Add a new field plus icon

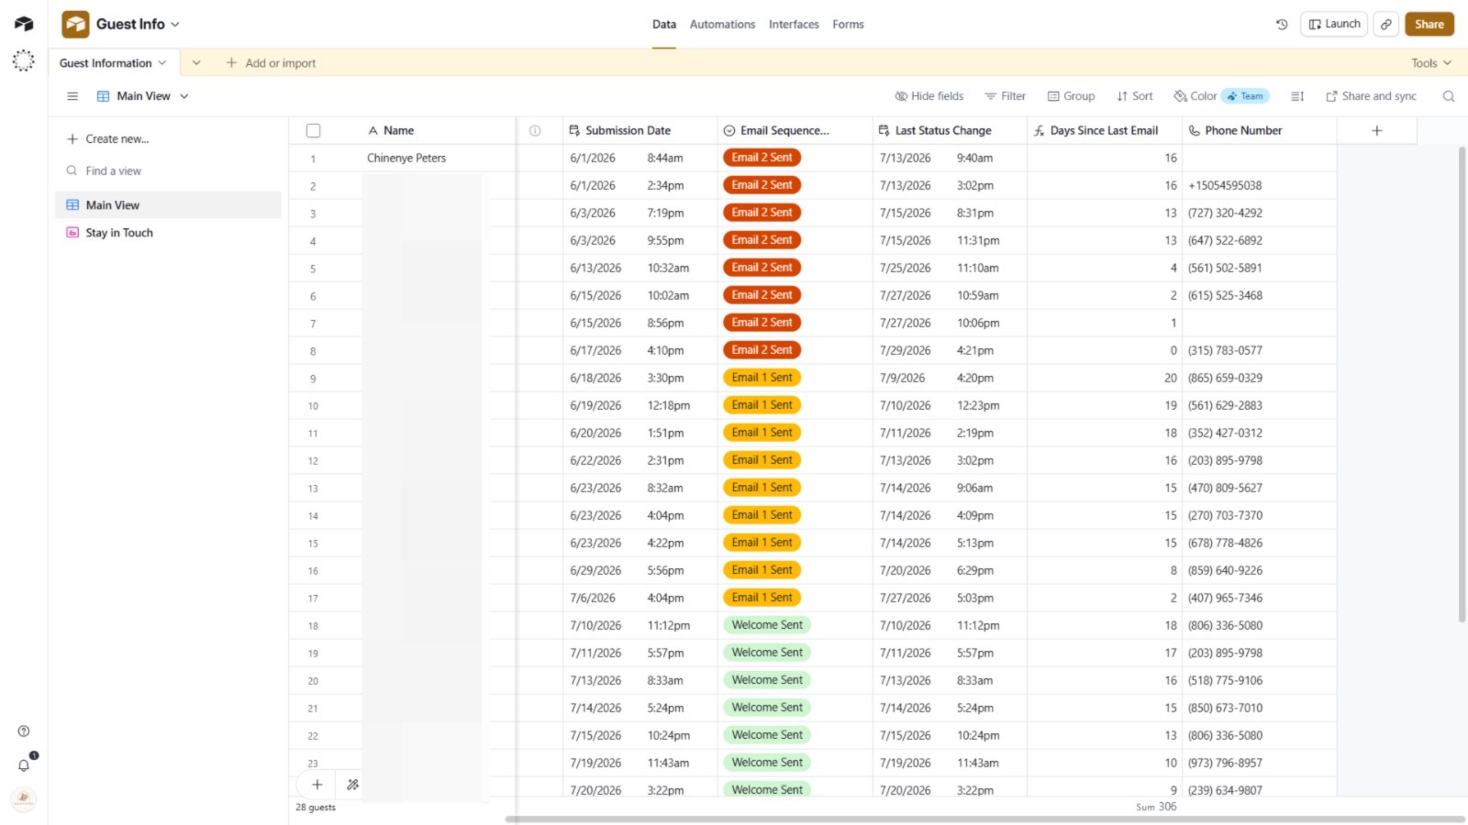point(1376,131)
